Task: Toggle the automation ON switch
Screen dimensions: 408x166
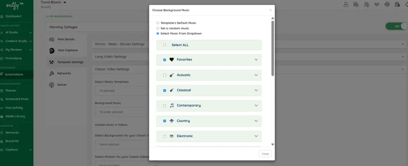Action: click(x=396, y=26)
